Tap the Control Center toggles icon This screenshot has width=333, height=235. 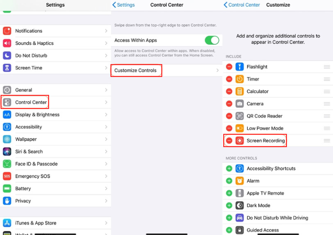(x=7, y=102)
